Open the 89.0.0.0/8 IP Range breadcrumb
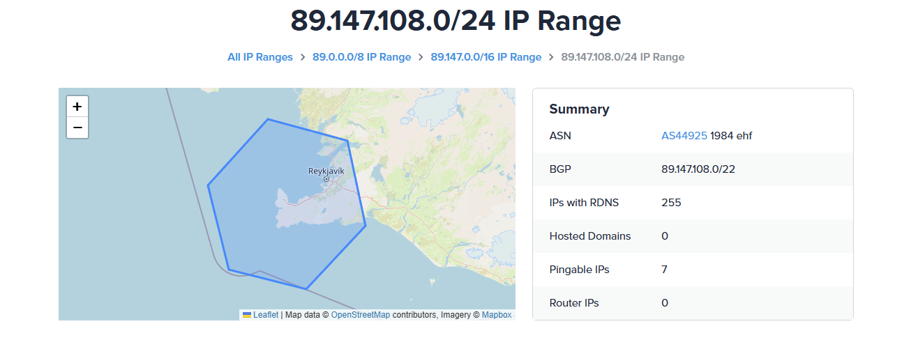 click(x=361, y=57)
